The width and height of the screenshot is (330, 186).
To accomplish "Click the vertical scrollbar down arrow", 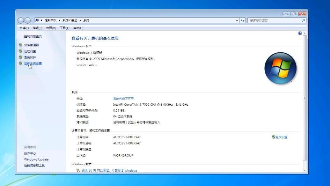I will (x=305, y=170).
